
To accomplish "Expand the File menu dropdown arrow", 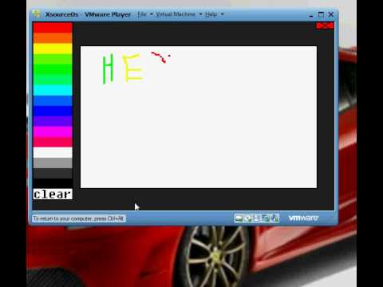I will pyautogui.click(x=152, y=14).
